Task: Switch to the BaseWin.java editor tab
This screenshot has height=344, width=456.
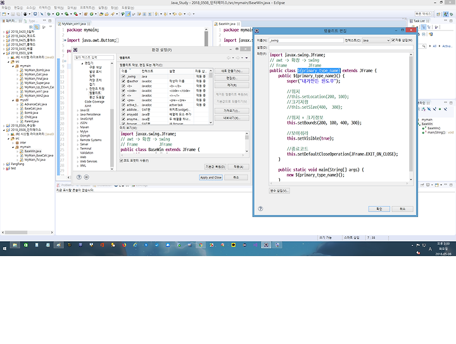Action: (x=227, y=24)
